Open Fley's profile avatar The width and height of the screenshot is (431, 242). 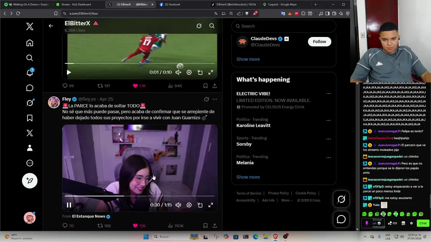[x=54, y=102]
